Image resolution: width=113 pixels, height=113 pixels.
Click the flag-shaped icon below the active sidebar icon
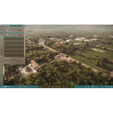click(x=2, y=40)
